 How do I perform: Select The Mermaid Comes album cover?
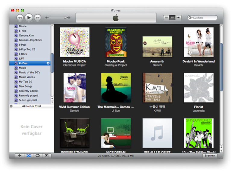116,88
